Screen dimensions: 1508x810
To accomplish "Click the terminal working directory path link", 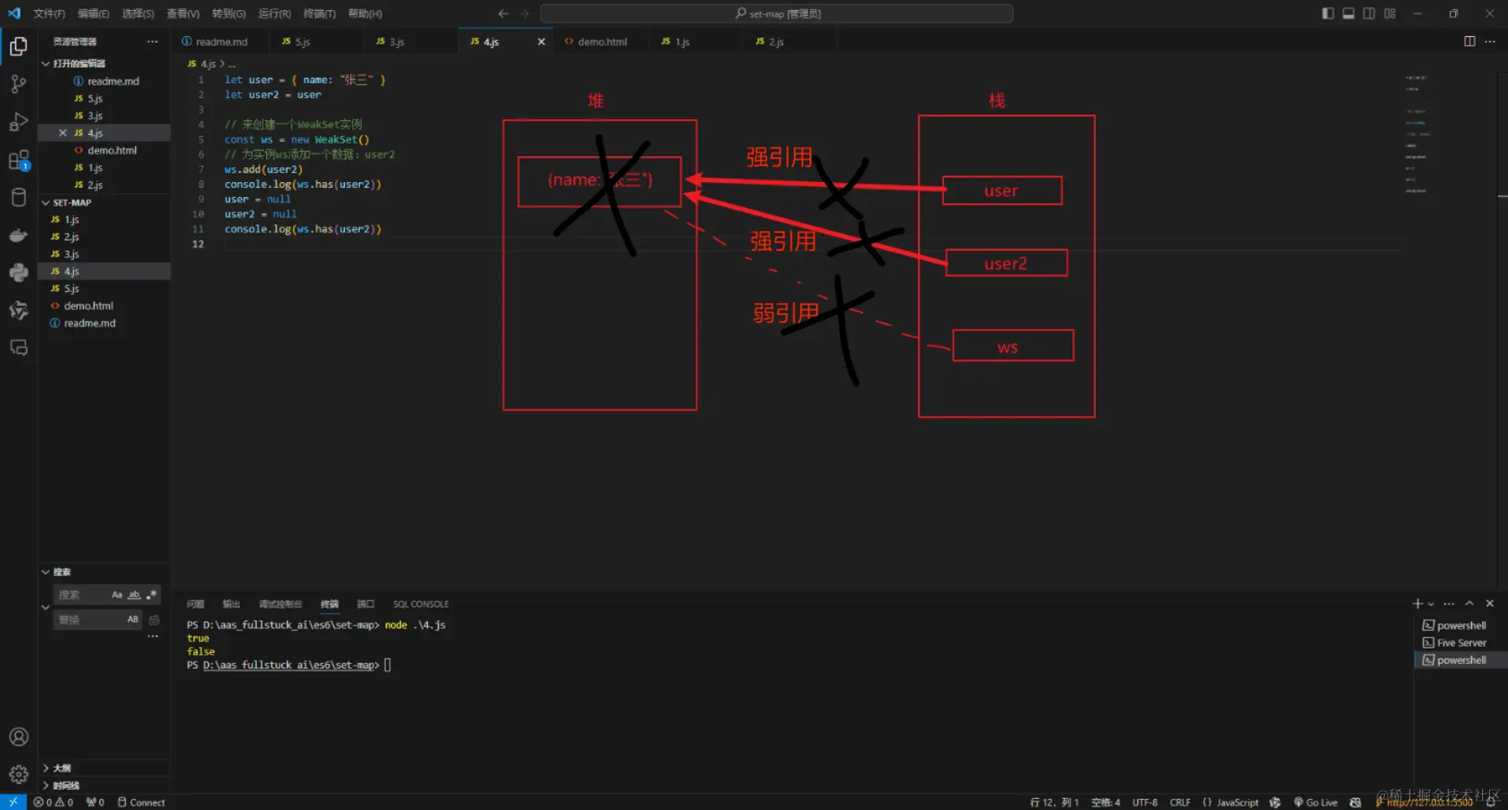I will tap(288, 665).
